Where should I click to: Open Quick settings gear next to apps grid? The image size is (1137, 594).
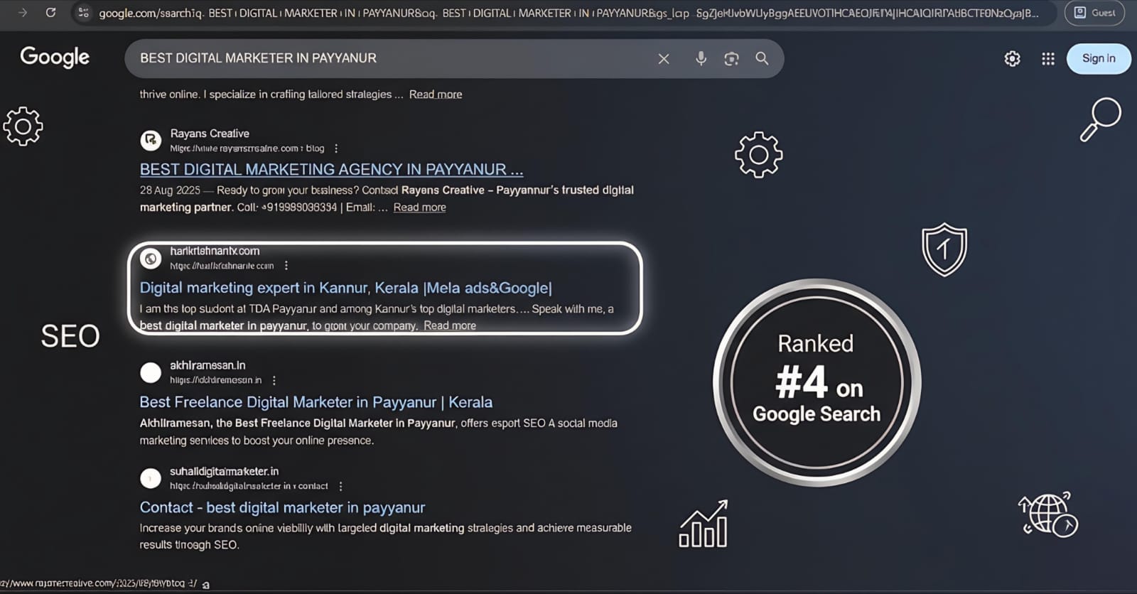click(x=1012, y=59)
